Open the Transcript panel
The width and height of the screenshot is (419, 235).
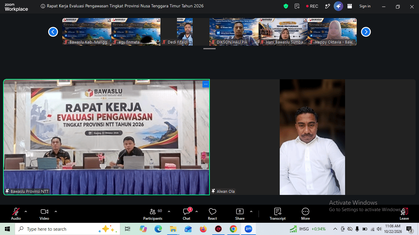278,214
